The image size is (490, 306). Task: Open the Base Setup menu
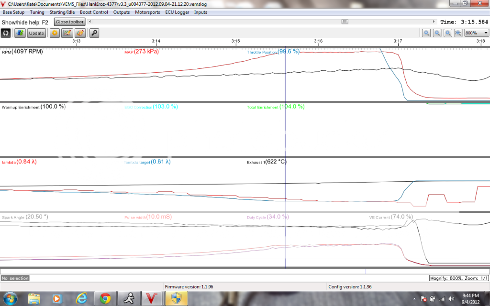click(13, 12)
